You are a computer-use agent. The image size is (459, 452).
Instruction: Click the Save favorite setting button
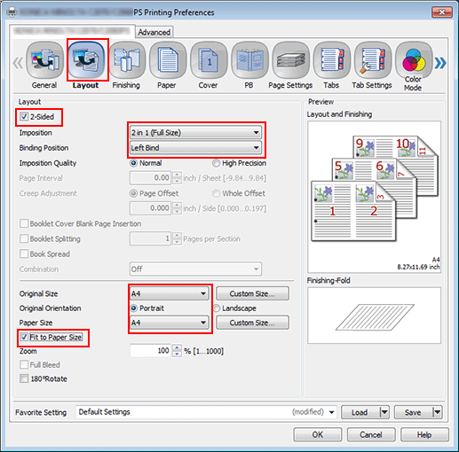tap(413, 412)
